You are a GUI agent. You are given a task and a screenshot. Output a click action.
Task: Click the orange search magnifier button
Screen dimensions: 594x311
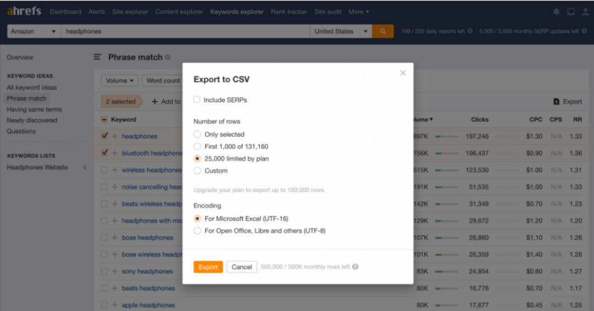(x=382, y=31)
